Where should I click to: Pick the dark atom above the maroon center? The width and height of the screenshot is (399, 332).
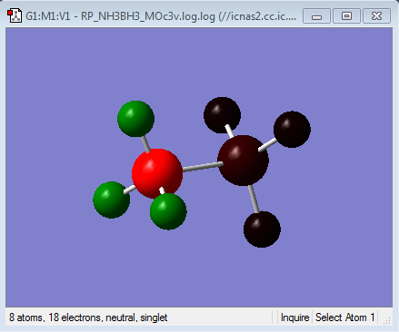[222, 115]
